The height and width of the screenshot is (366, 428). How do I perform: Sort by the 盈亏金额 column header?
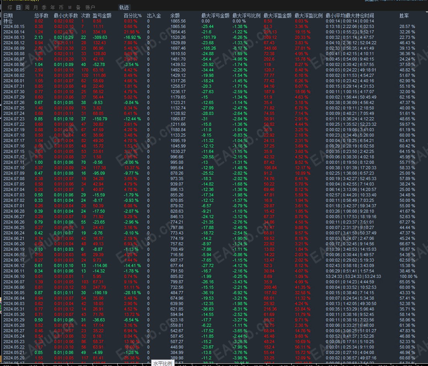pos(102,16)
